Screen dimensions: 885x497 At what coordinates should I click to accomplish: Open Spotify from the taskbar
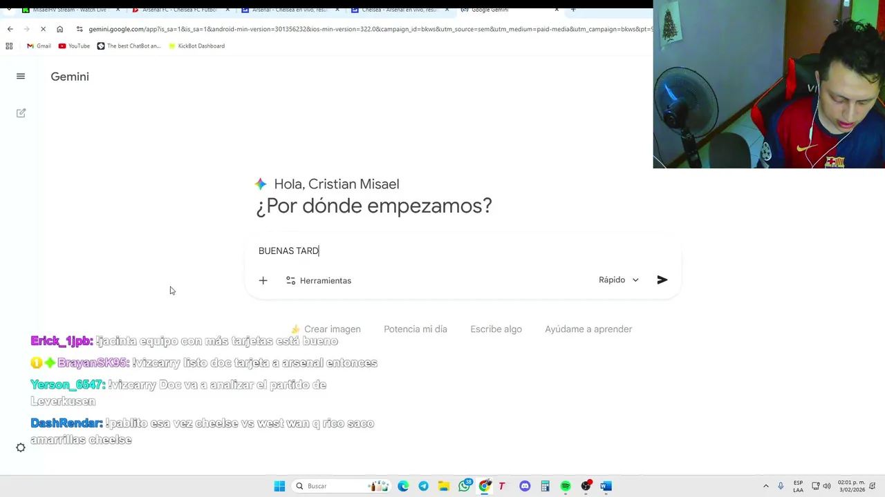(566, 486)
